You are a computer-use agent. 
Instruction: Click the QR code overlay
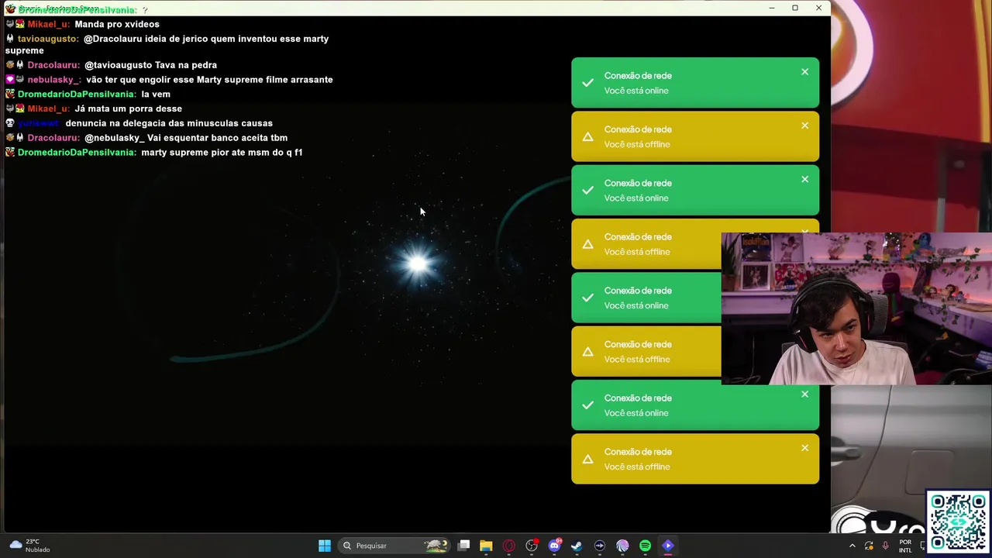tap(959, 522)
